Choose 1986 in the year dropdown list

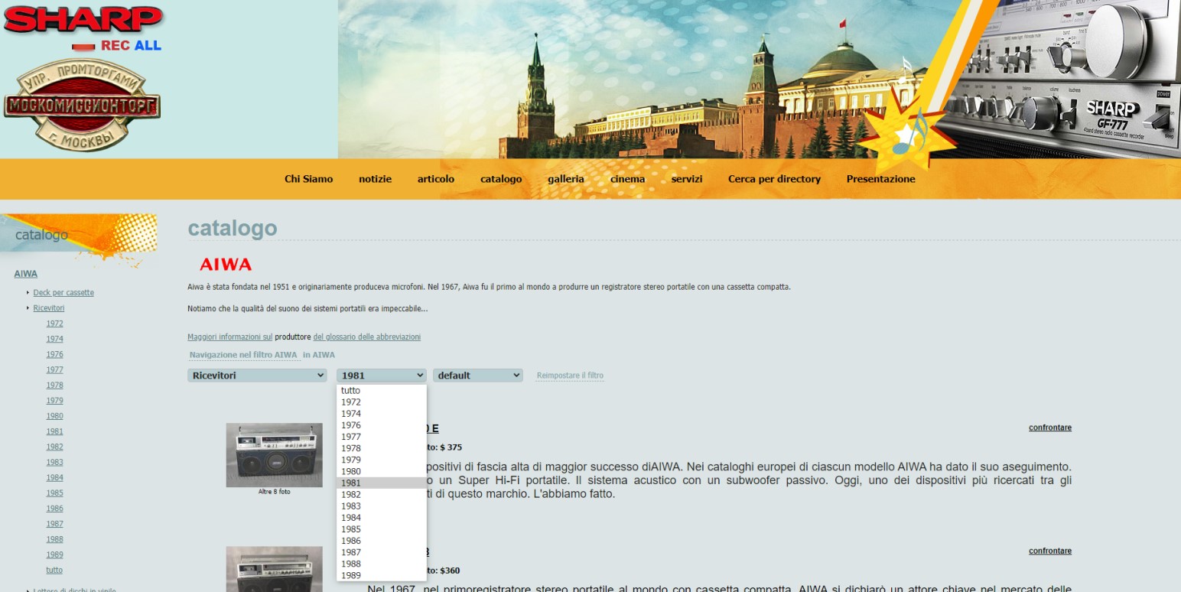[x=382, y=541]
